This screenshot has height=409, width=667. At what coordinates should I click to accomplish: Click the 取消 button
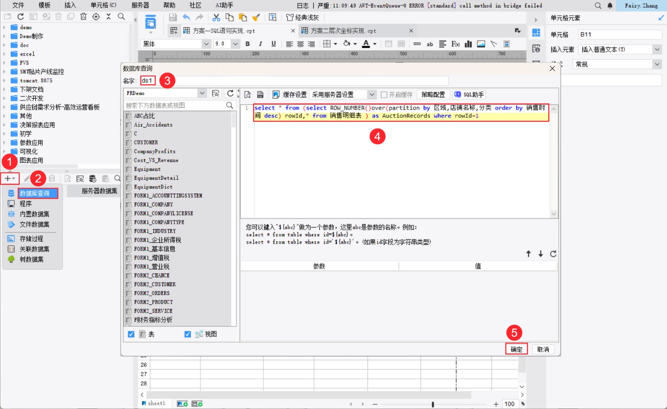tap(543, 349)
